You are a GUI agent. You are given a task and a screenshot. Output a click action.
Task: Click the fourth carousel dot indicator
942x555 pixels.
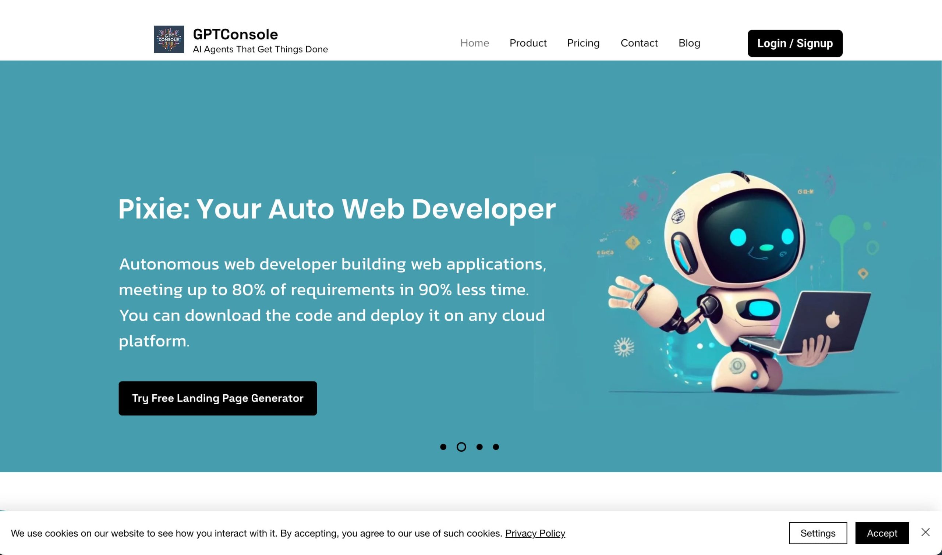pyautogui.click(x=496, y=446)
